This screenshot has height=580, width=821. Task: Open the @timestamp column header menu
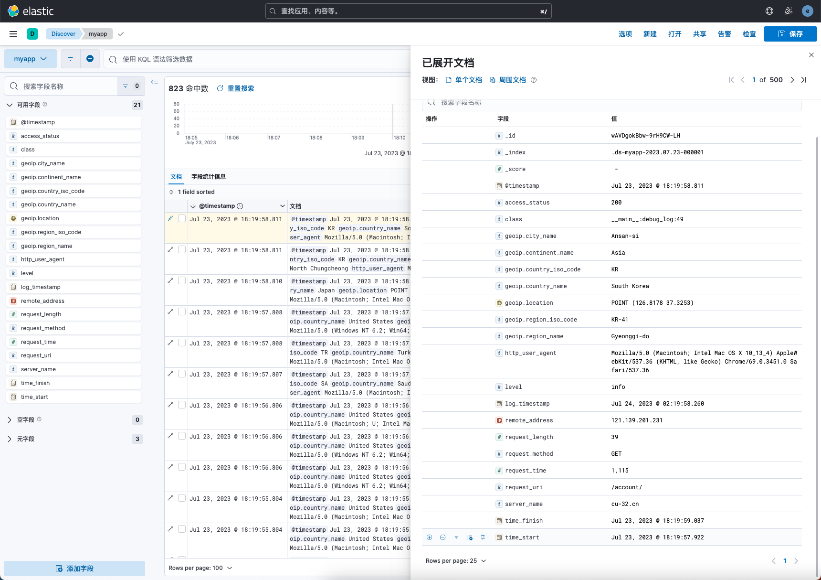283,206
